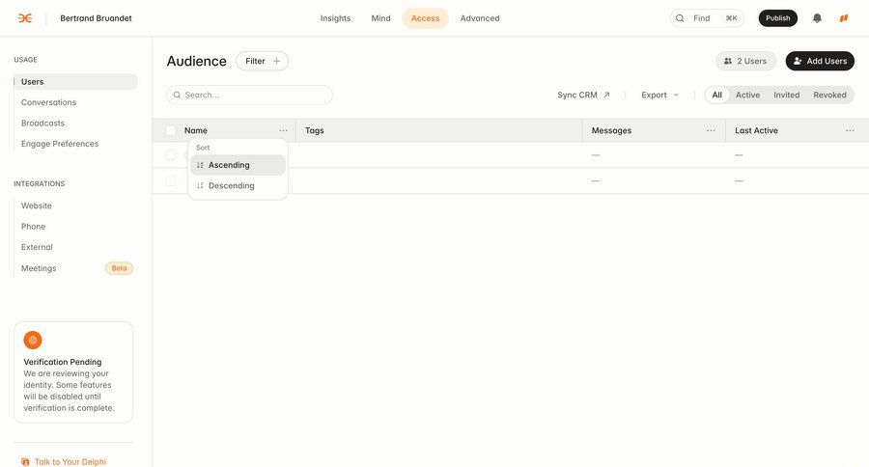Image resolution: width=869 pixels, height=467 pixels.
Task: Tick the select-all checkbox in header
Action: [x=171, y=130]
